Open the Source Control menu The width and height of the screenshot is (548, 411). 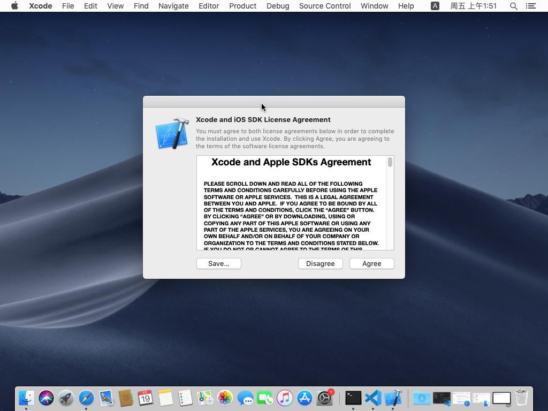click(325, 6)
